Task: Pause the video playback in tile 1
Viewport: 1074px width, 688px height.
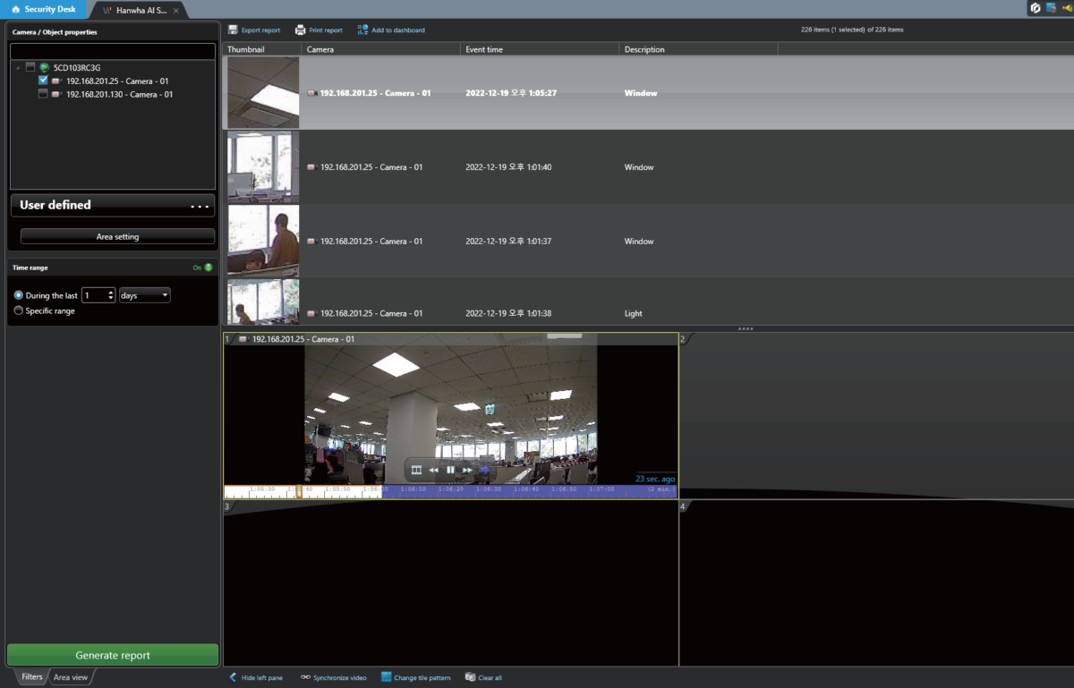Action: pos(450,470)
